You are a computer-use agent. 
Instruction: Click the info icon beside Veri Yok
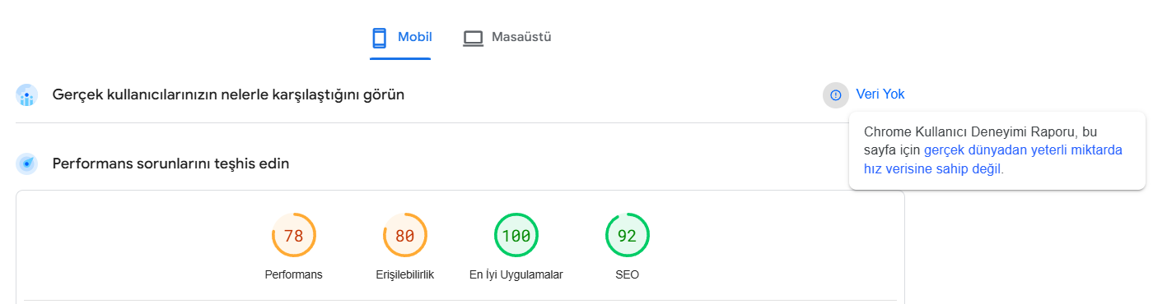pyautogui.click(x=835, y=95)
